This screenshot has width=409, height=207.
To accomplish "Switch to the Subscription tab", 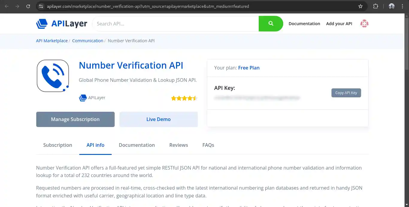I will [x=57, y=145].
